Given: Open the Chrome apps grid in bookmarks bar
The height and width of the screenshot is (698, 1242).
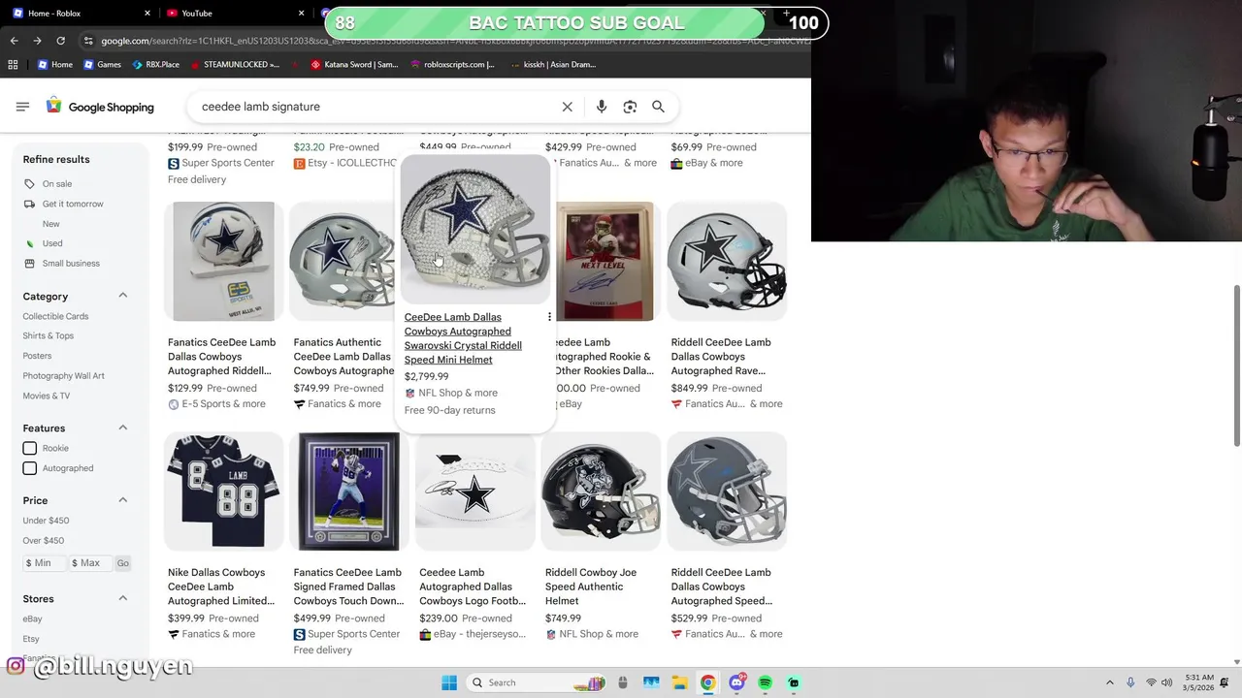Looking at the screenshot, I should (13, 65).
